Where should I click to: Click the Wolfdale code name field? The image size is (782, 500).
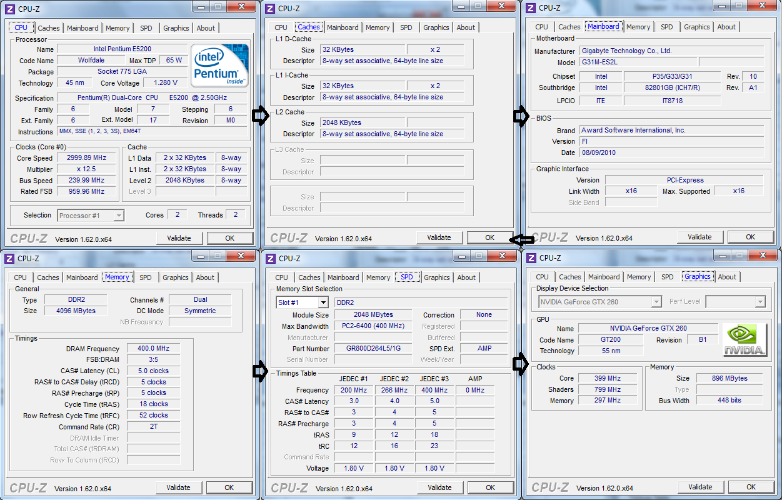(x=91, y=61)
